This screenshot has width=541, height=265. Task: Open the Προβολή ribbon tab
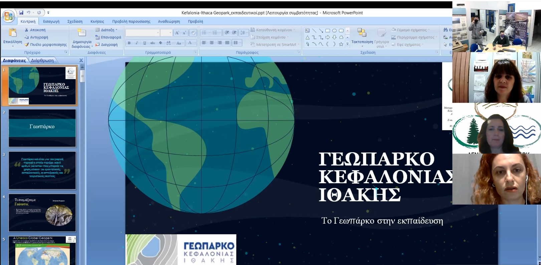[x=195, y=21]
